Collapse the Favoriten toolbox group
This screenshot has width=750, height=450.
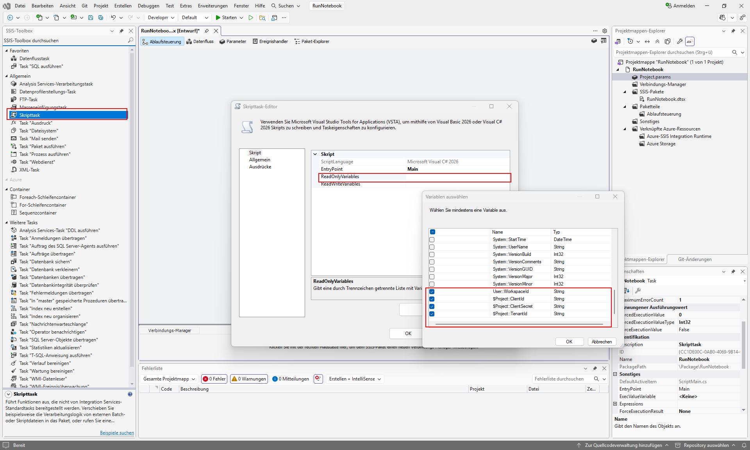pyautogui.click(x=6, y=51)
